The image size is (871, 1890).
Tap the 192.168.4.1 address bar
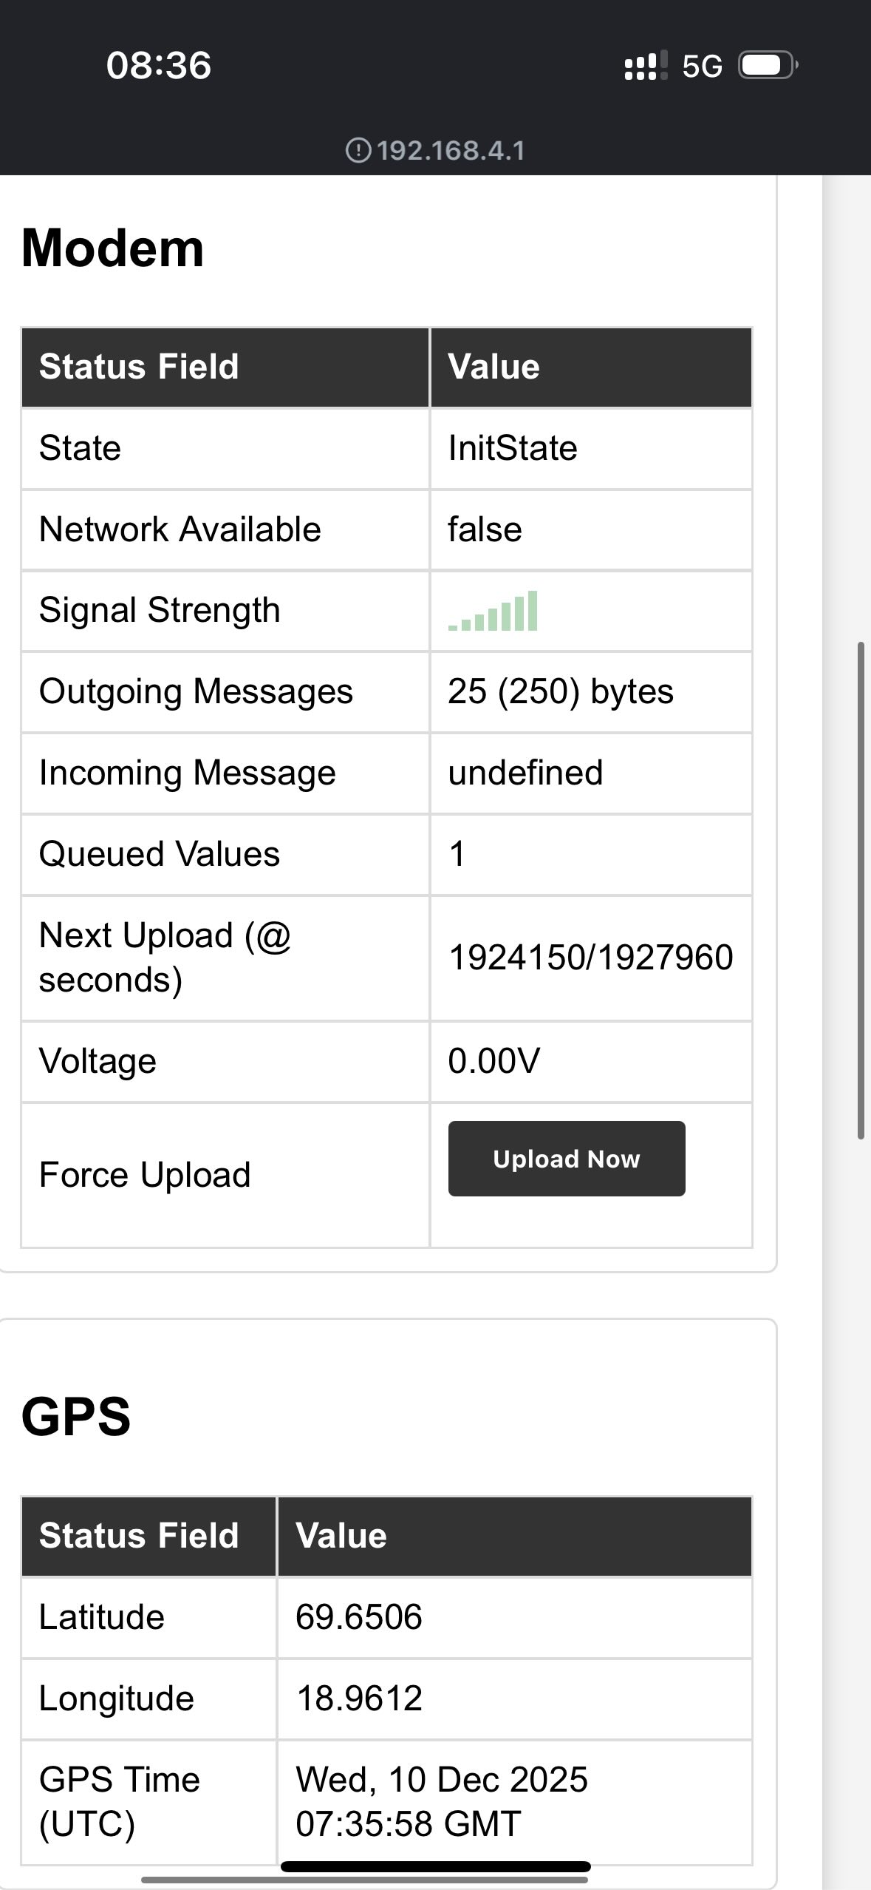450,151
